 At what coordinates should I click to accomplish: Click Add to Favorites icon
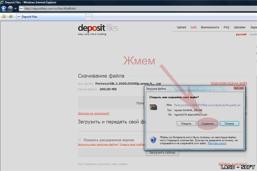11,17
